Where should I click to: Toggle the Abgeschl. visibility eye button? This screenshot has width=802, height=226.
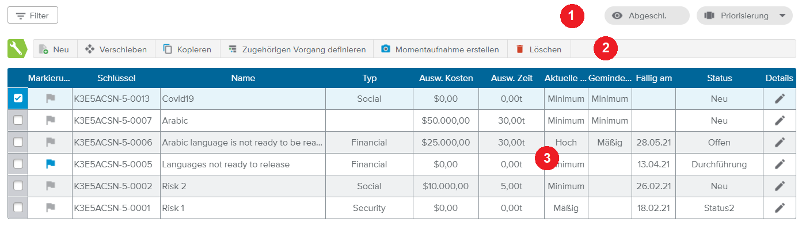coord(647,16)
